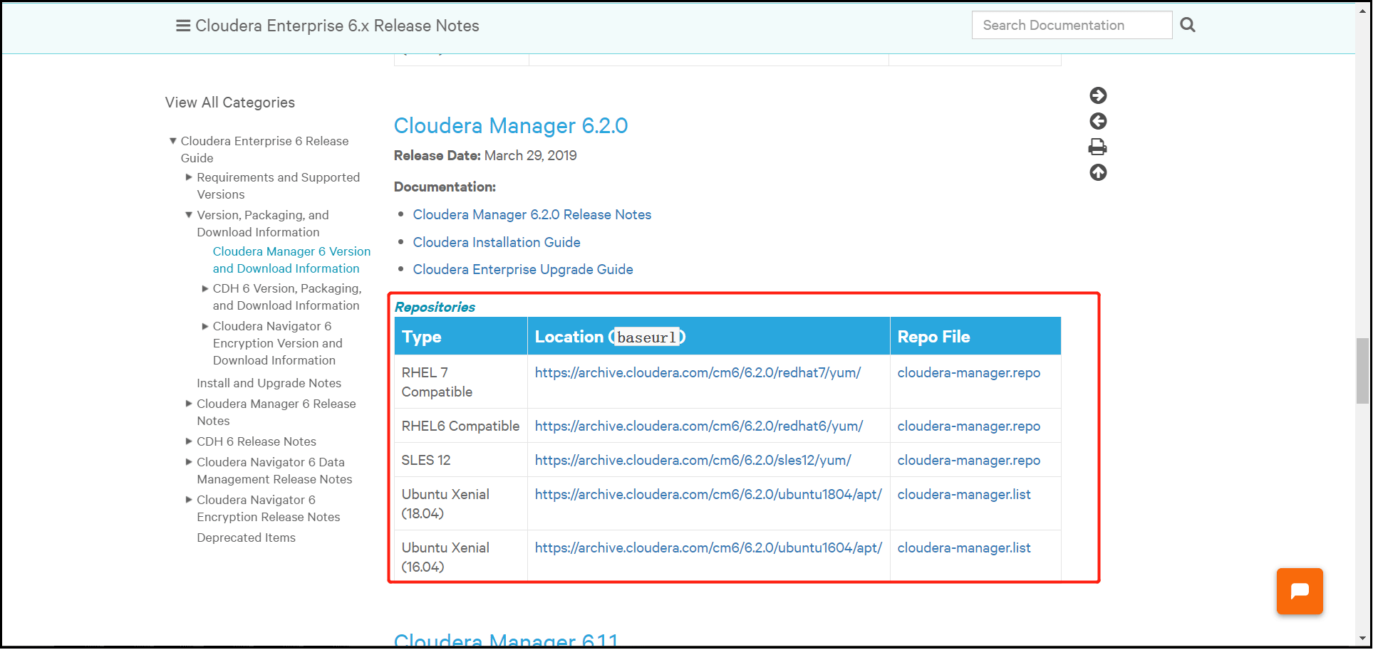Download cloudera-manager.repo for SLES 12
This screenshot has width=1373, height=650.
pyautogui.click(x=969, y=460)
